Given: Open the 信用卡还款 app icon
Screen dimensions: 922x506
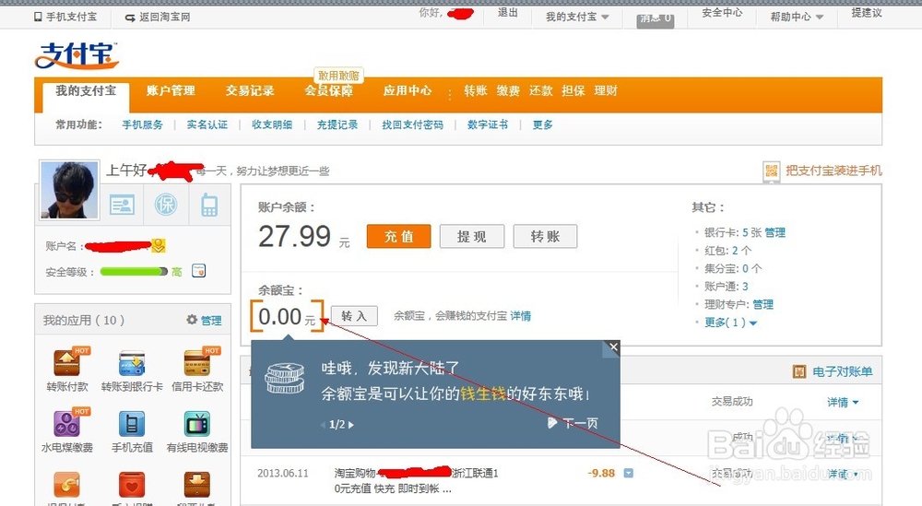Looking at the screenshot, I should 197,362.
